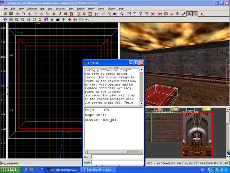Viewport: 230px width, 173px height.
Task: Click the Key input field in Entities
Action: click(117, 157)
